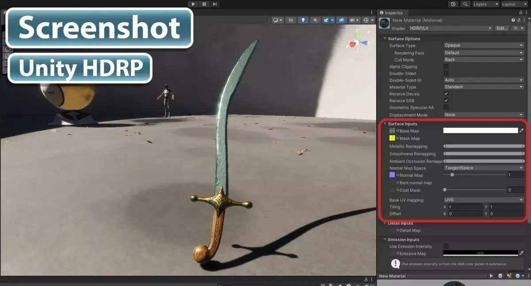Open the Material Type Standard dropdown

click(484, 87)
